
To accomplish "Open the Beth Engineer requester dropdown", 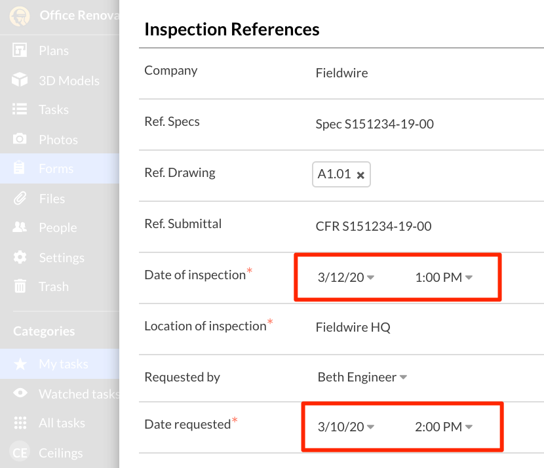I will point(362,377).
